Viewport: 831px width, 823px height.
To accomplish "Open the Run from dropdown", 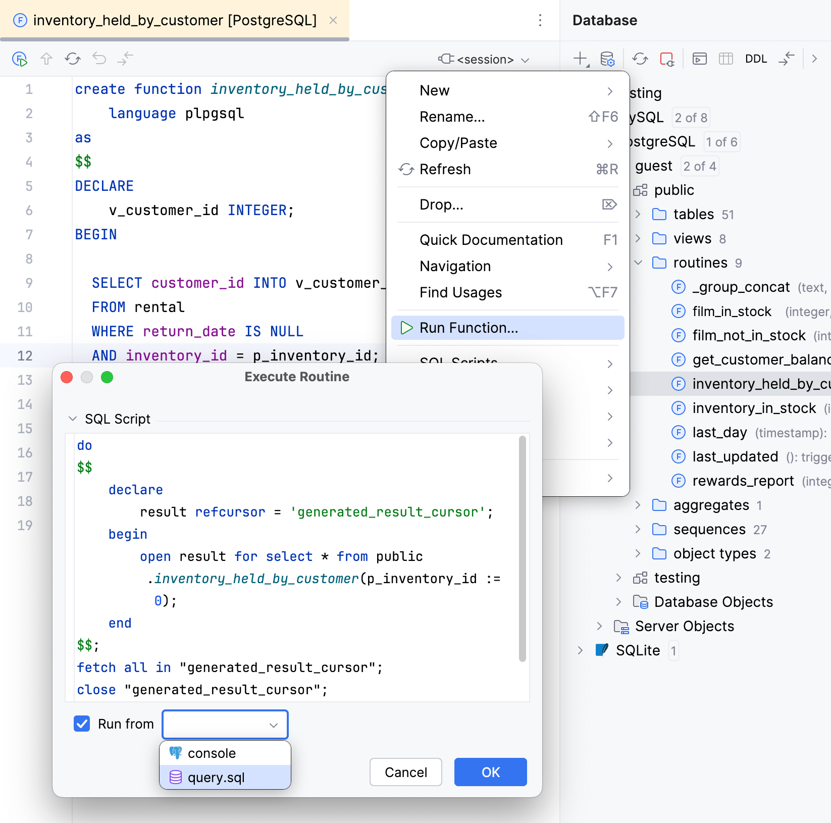I will (225, 725).
